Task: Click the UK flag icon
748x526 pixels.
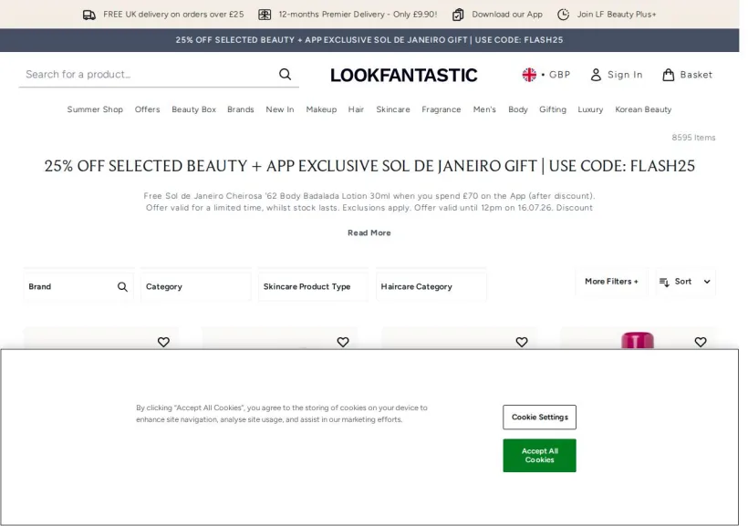Action: [x=529, y=75]
